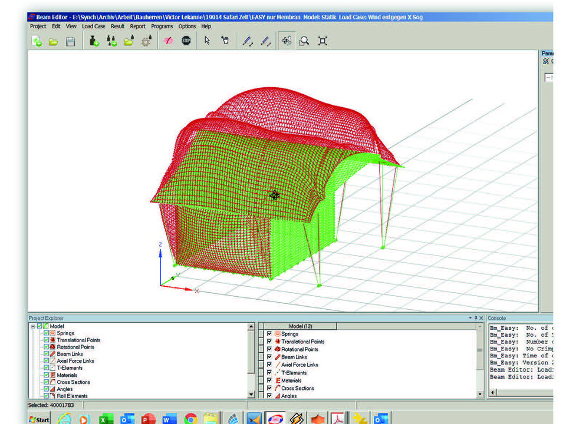The width and height of the screenshot is (566, 424).
Task: Toggle the Springs checkbox in the tree
Action: [46, 333]
